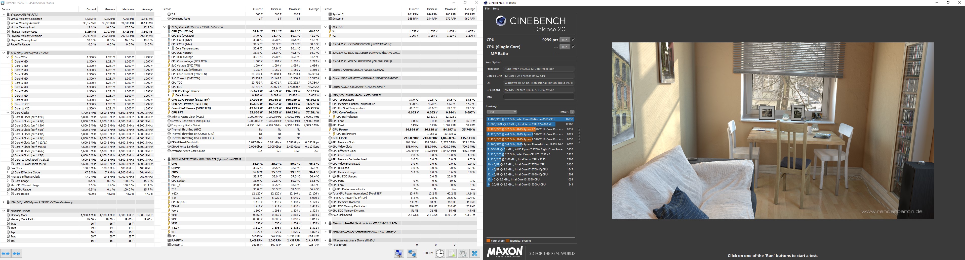Select ranking row Intel Xeon CPU X5650
Screen dimensions: 965x260
530,160
